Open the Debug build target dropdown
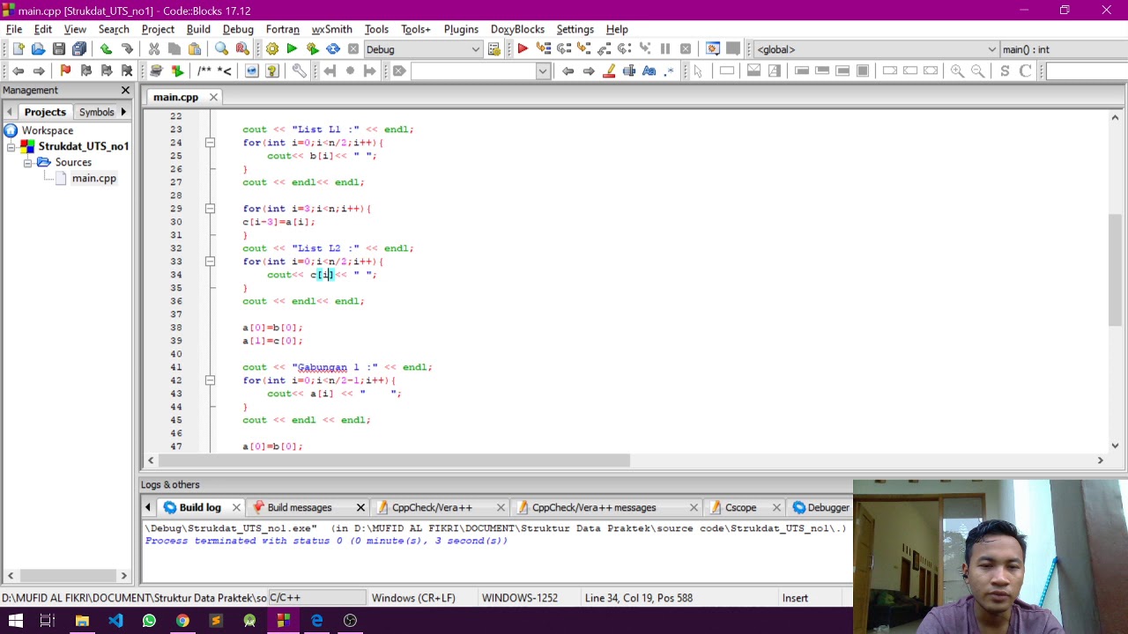The image size is (1128, 634). [422, 49]
